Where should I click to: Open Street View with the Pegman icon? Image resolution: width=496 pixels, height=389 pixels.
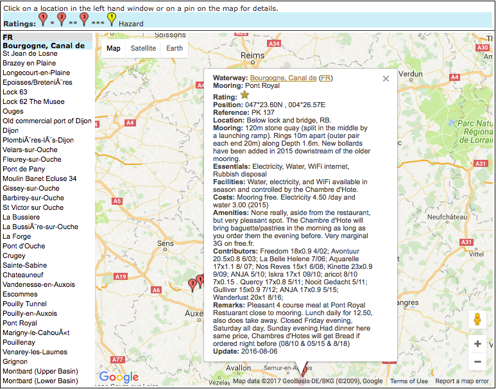(x=477, y=320)
